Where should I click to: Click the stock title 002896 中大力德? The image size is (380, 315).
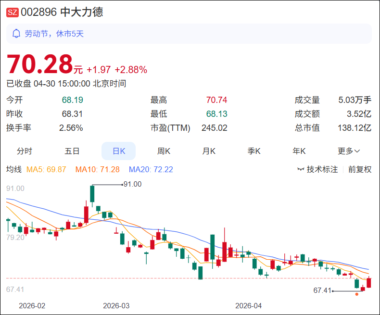click(x=62, y=12)
